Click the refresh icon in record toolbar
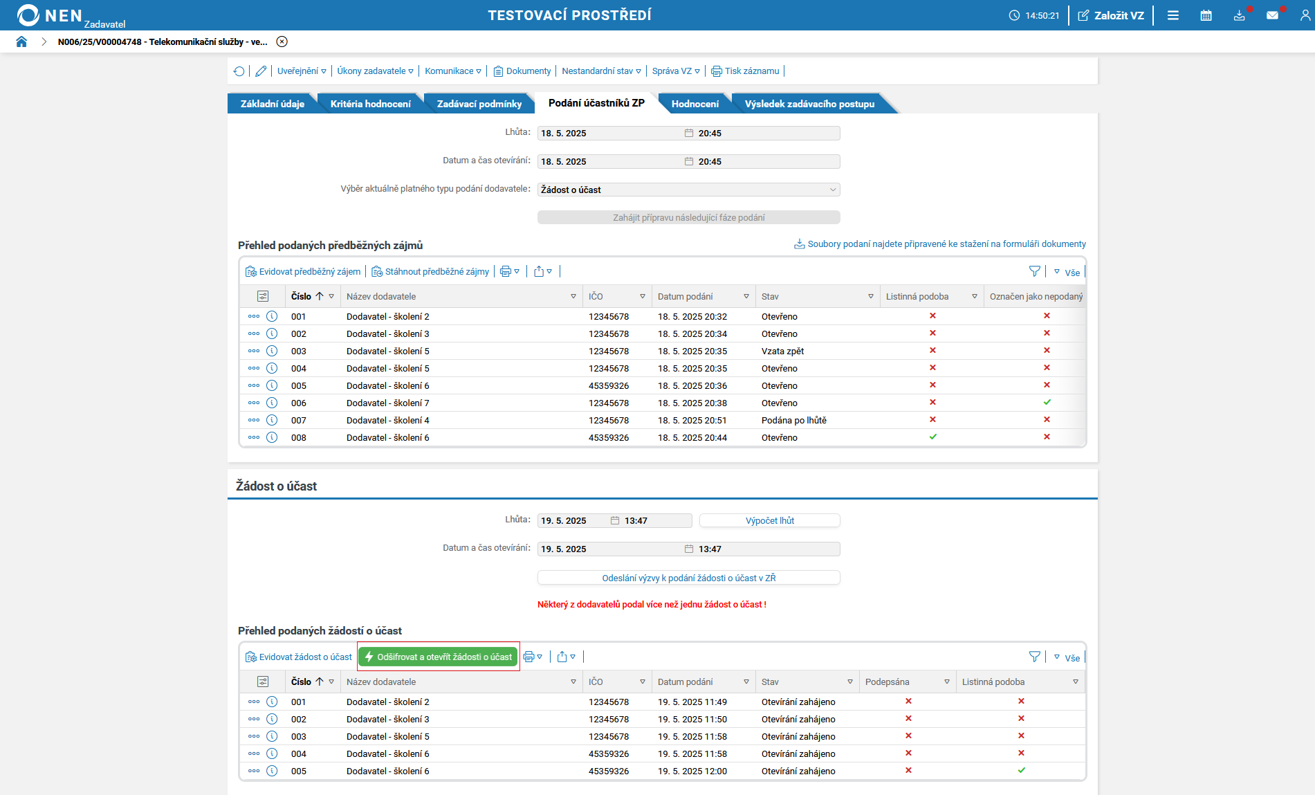The height and width of the screenshot is (795, 1315). [239, 71]
